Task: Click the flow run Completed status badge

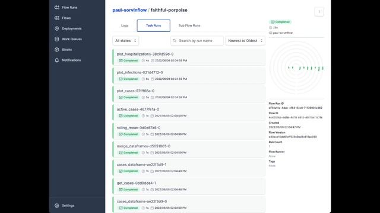Action: pyautogui.click(x=280, y=22)
